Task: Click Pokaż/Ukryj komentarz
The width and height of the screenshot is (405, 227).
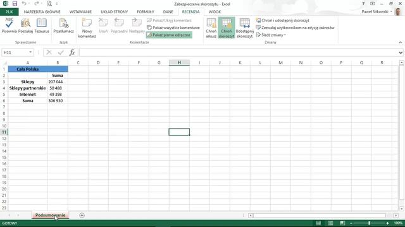Action: click(169, 20)
